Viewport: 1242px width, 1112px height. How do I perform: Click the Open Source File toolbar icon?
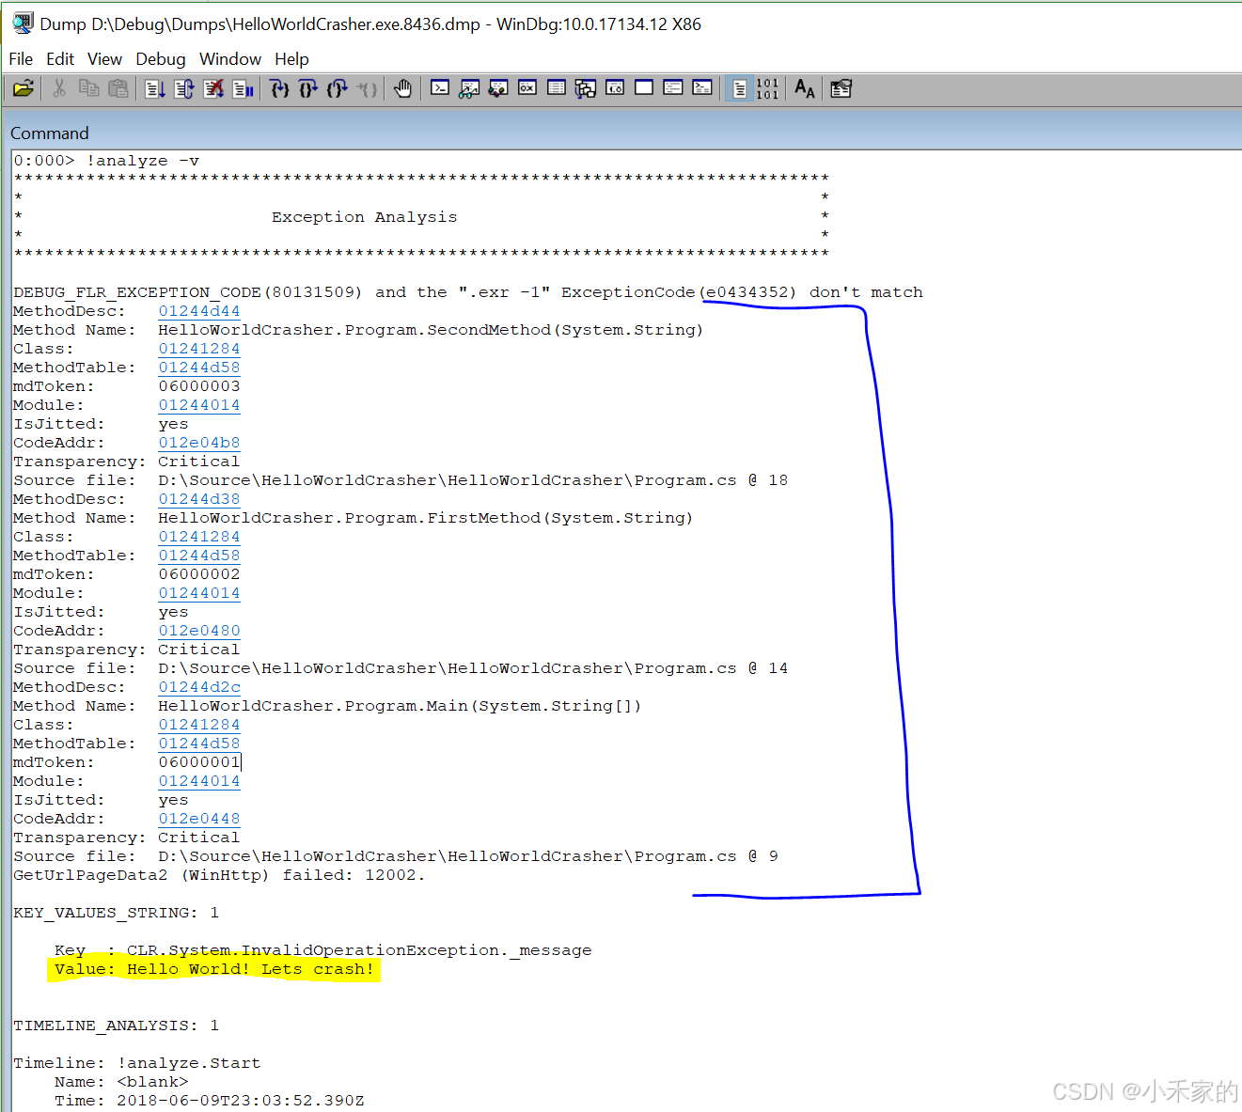(24, 88)
